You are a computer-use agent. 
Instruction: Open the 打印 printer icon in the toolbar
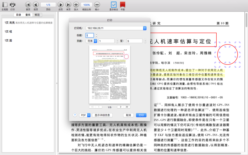(12, 4)
